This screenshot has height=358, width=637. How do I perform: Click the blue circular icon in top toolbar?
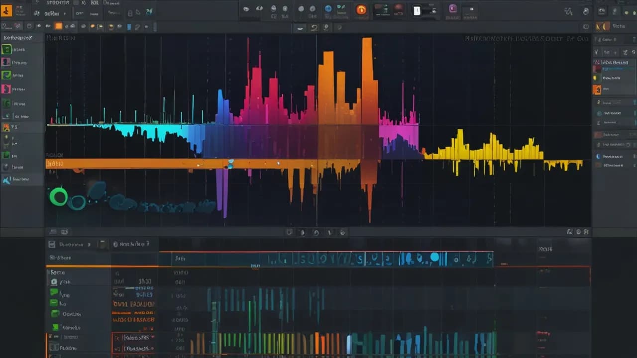[x=328, y=8]
